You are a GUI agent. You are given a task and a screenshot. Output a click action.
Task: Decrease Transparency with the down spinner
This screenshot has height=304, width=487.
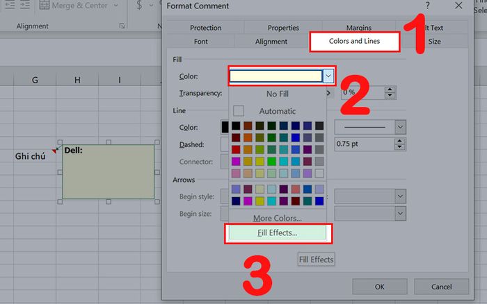pyautogui.click(x=390, y=96)
